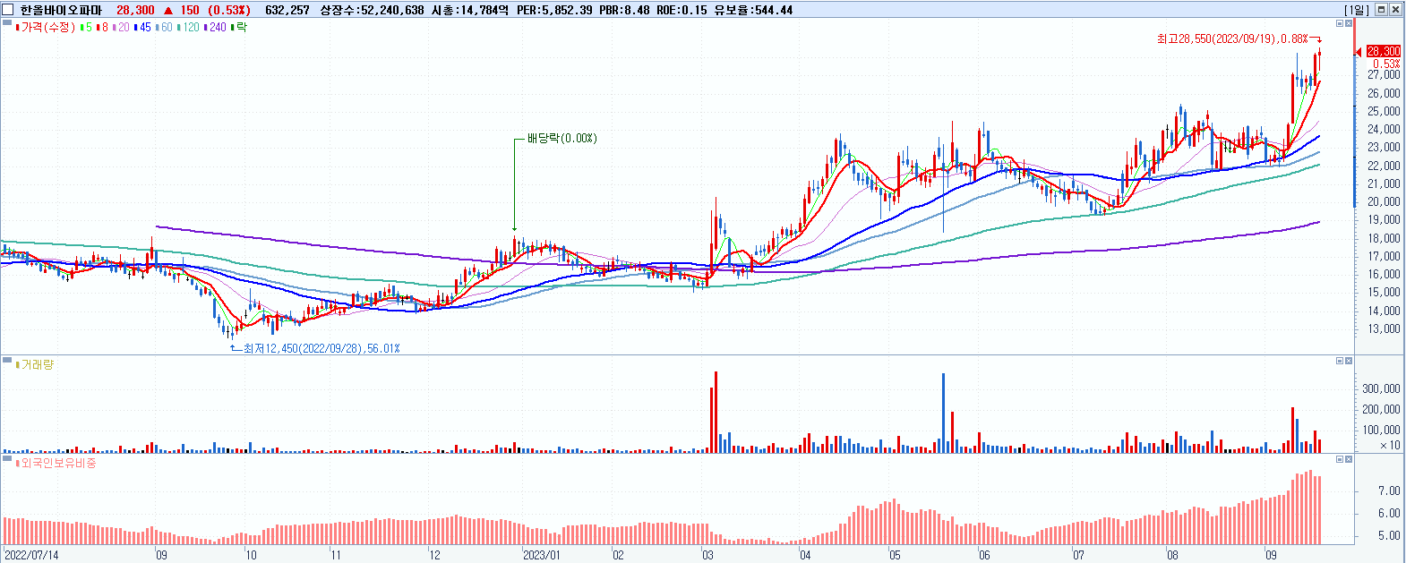Maximize the 거래량 volume panel
The height and width of the screenshot is (563, 1406).
(x=1340, y=361)
